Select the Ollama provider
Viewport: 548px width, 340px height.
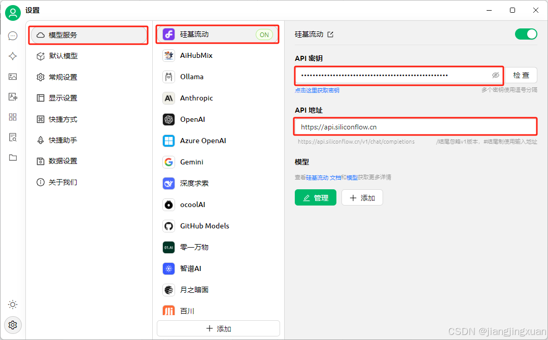point(218,77)
